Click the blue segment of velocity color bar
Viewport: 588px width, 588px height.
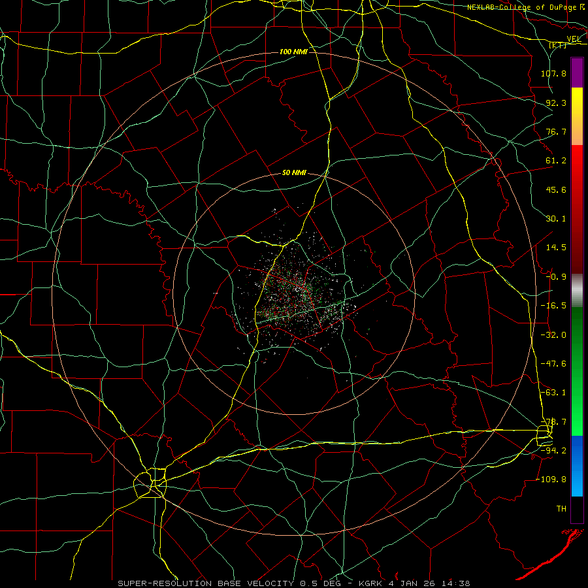[577, 466]
